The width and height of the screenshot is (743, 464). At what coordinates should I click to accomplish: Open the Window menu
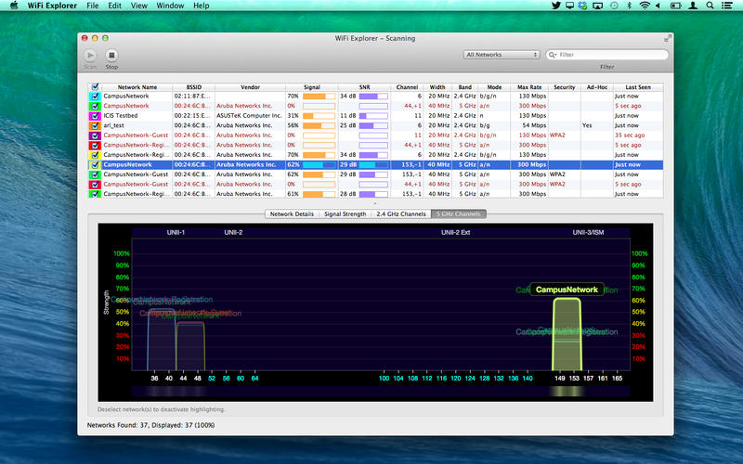[x=170, y=6]
